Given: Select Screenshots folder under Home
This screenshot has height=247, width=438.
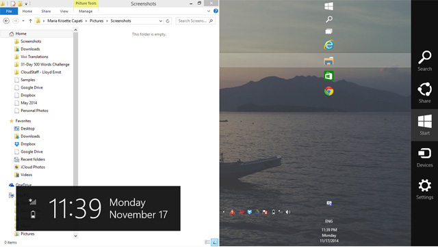Looking at the screenshot, I should point(31,42).
